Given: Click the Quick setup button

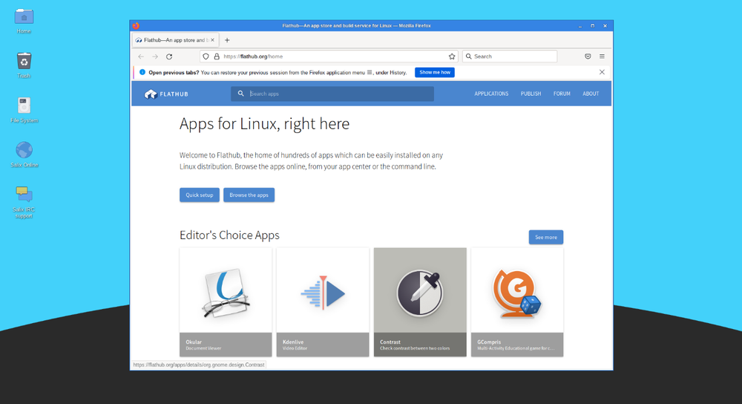Looking at the screenshot, I should (199, 195).
